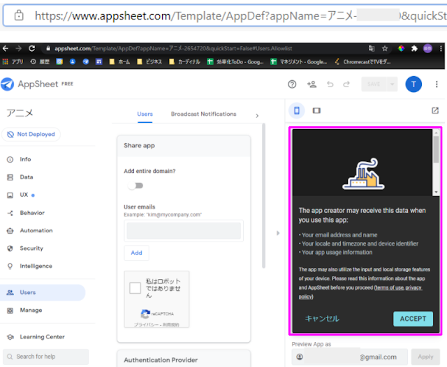Open the AppSheet three-dot more menu
This screenshot has width=447, height=367.
click(x=437, y=84)
